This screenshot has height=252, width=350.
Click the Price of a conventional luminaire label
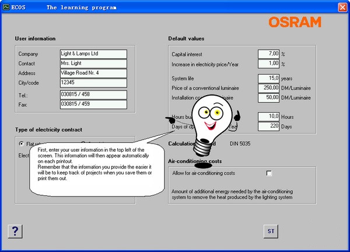205,88
